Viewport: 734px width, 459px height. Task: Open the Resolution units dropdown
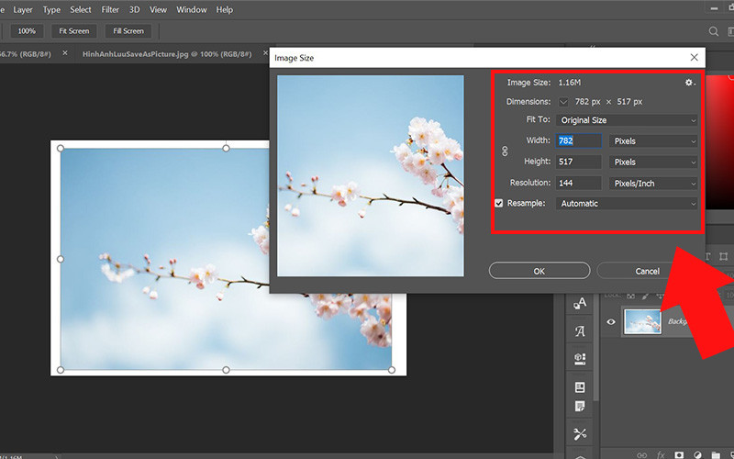(x=653, y=183)
